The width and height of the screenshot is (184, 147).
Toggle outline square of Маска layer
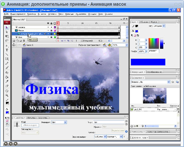(x=55, y=31)
